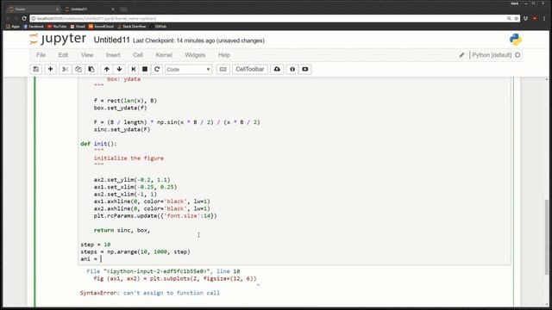The width and height of the screenshot is (552, 310).
Task: Click the 'step = 10' code line
Action: 96,245
